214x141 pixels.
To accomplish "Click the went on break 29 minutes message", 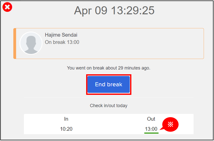I will pyautogui.click(x=109, y=68).
